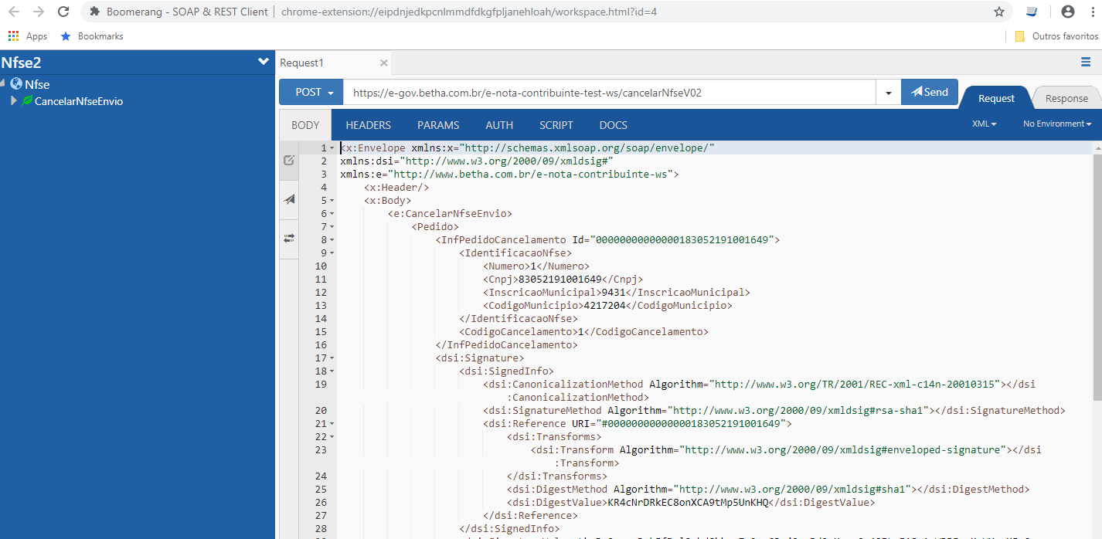The width and height of the screenshot is (1102, 539).
Task: Open the hamburger menu at the top right
Action: [x=1086, y=63]
